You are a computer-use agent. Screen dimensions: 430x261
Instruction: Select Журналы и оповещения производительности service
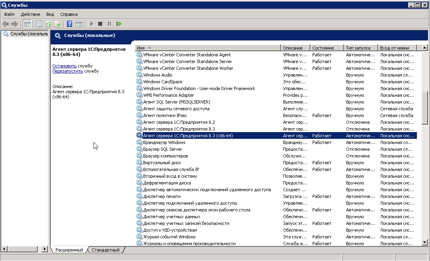pos(276,243)
